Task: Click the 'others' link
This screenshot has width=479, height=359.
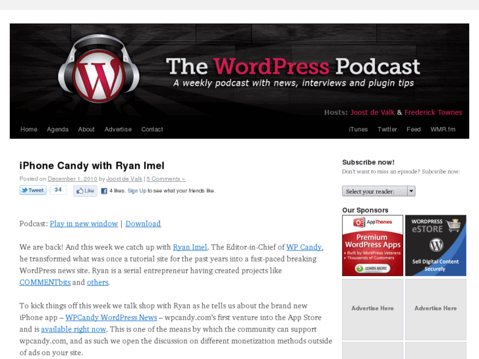Action: pos(98,283)
